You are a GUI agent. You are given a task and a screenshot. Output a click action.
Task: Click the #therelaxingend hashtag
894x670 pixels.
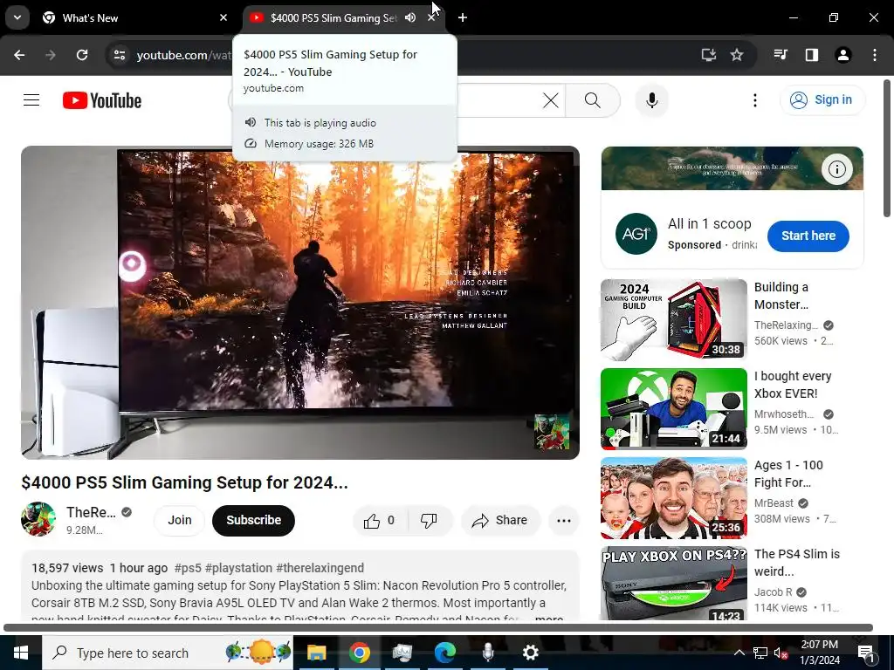(320, 568)
